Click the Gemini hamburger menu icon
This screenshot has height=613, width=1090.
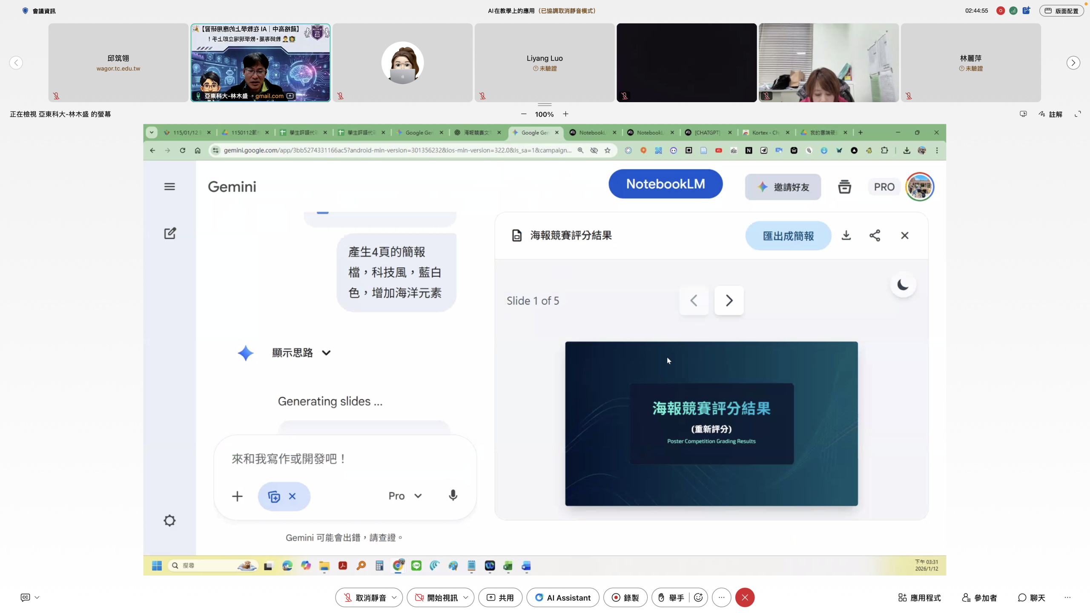point(169,186)
